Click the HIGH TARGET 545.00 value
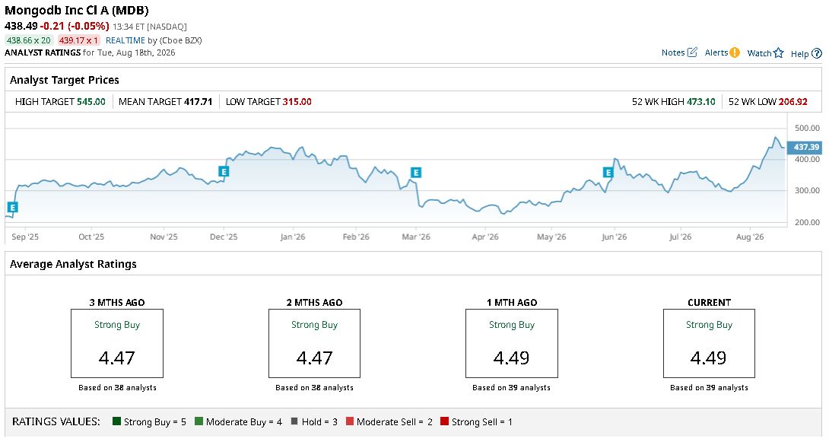This screenshot has width=829, height=445. (91, 101)
